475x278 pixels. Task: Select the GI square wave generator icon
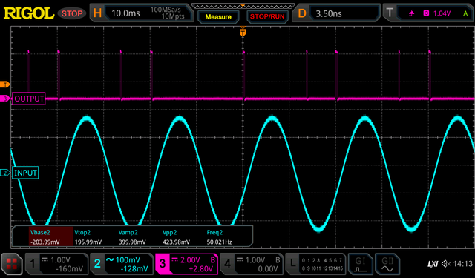360,264
